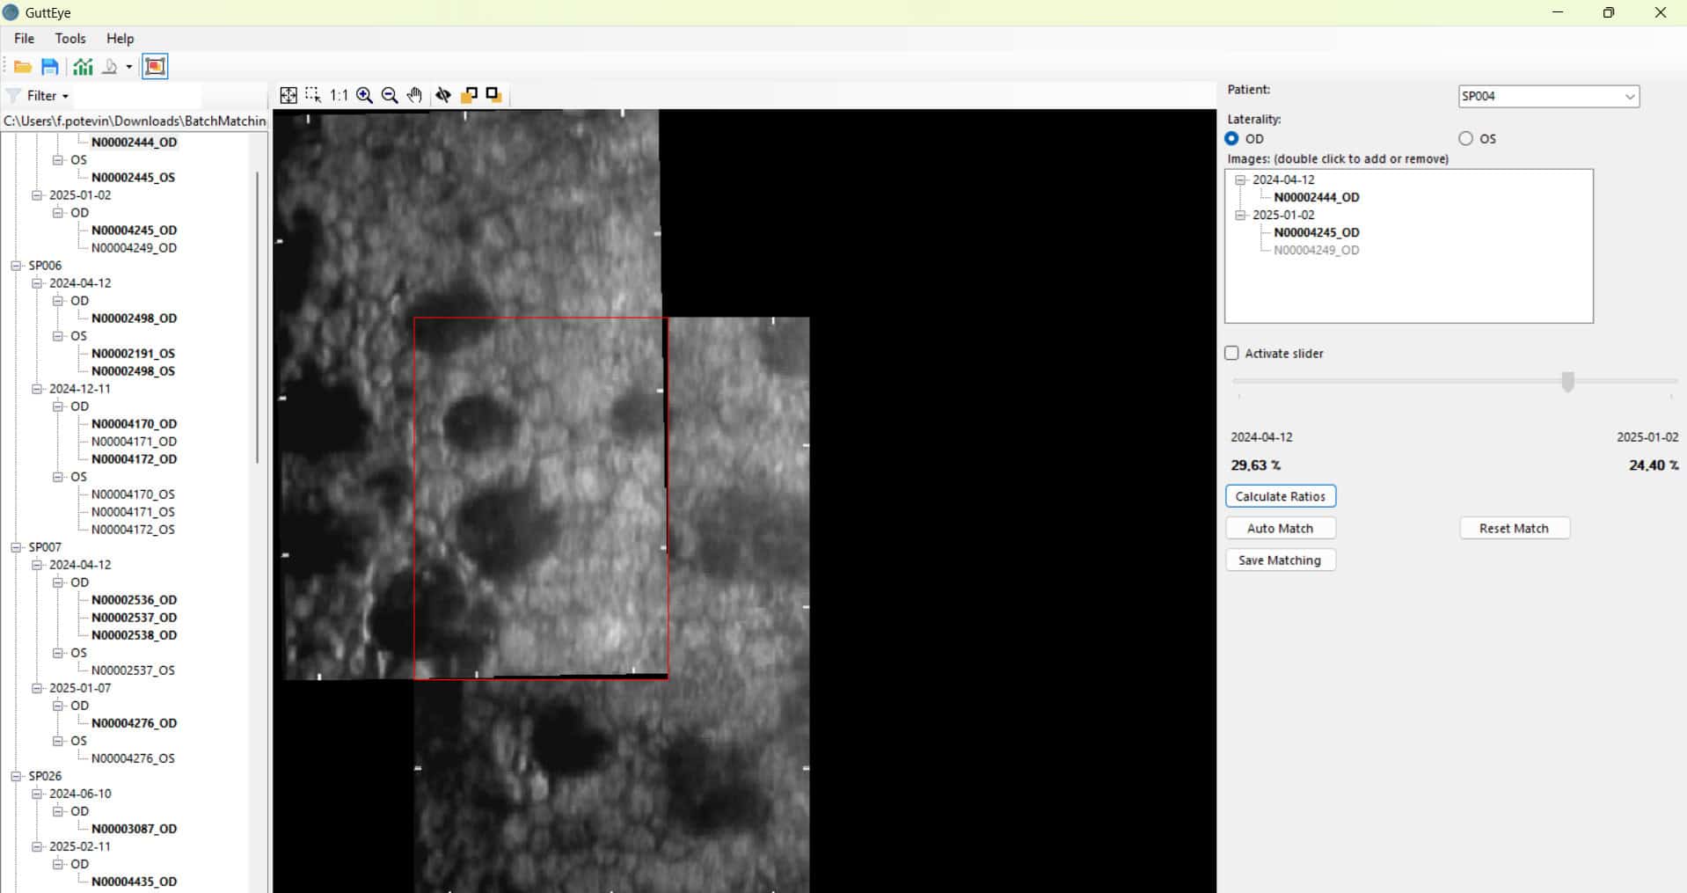1687x893 pixels.
Task: Fit the image to the window
Action: (x=288, y=95)
